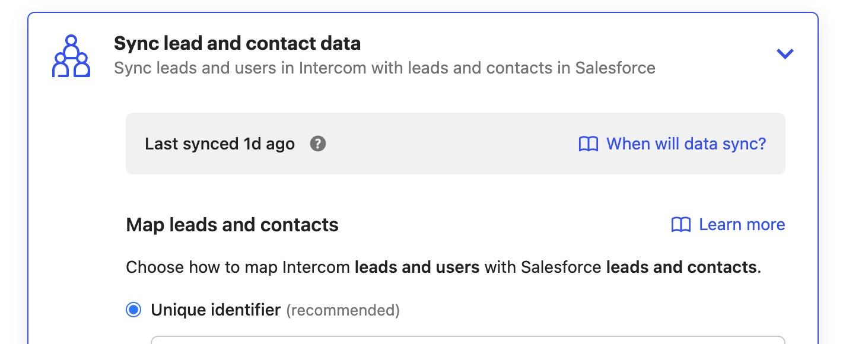Click the book icon beside When will data sync
Screen dimensions: 846x344
pyautogui.click(x=588, y=144)
